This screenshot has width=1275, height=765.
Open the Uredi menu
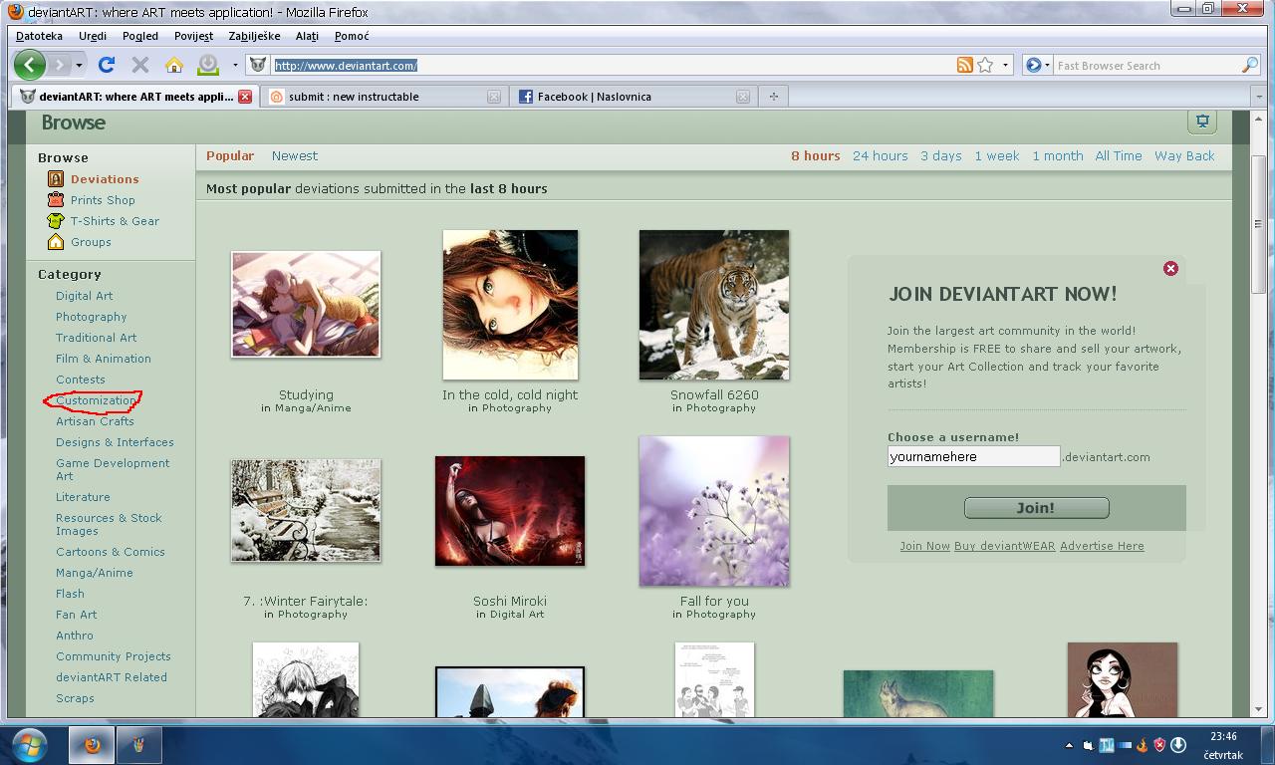pyautogui.click(x=93, y=36)
